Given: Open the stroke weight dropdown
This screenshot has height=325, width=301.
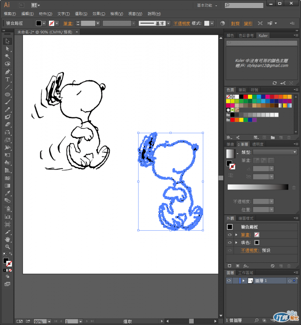Looking at the screenshot, I should [x=98, y=24].
